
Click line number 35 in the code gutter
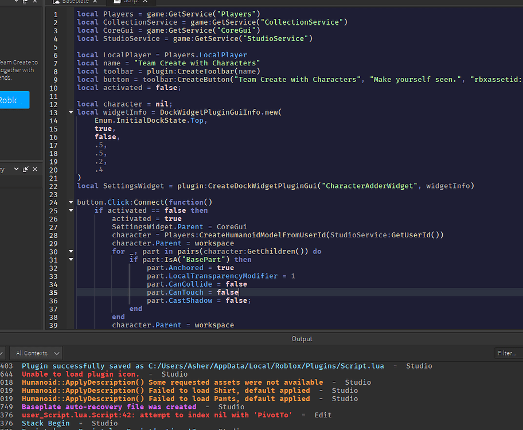(53, 292)
